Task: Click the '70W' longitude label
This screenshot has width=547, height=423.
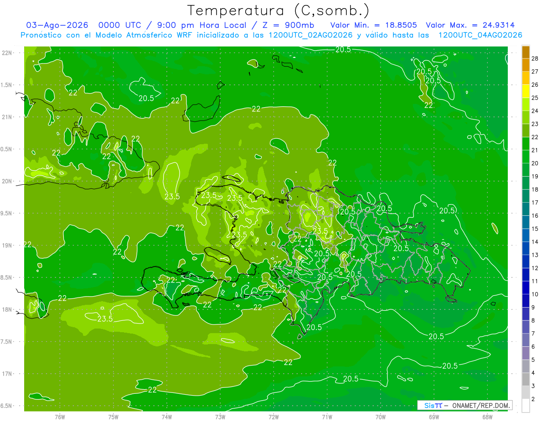Action: point(381,417)
